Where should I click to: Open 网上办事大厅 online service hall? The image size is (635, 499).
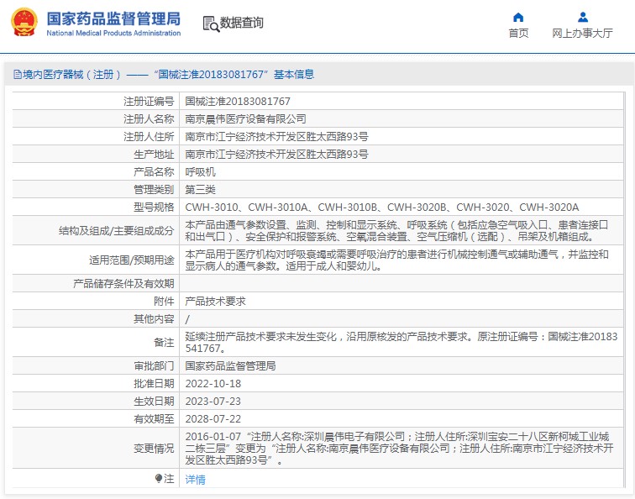pyautogui.click(x=582, y=34)
